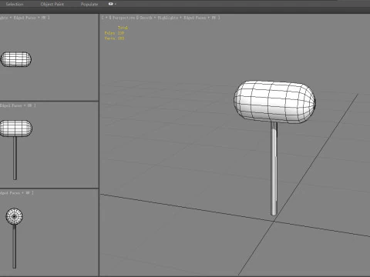Viewport: 370px width, 277px height.
Task: Select the hammer handle cylinder in the Perspective viewport
Action: pyautogui.click(x=274, y=169)
